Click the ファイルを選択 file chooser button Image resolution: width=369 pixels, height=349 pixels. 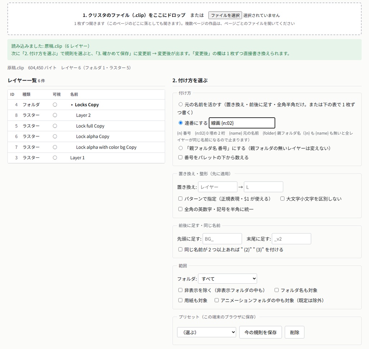[225, 15]
